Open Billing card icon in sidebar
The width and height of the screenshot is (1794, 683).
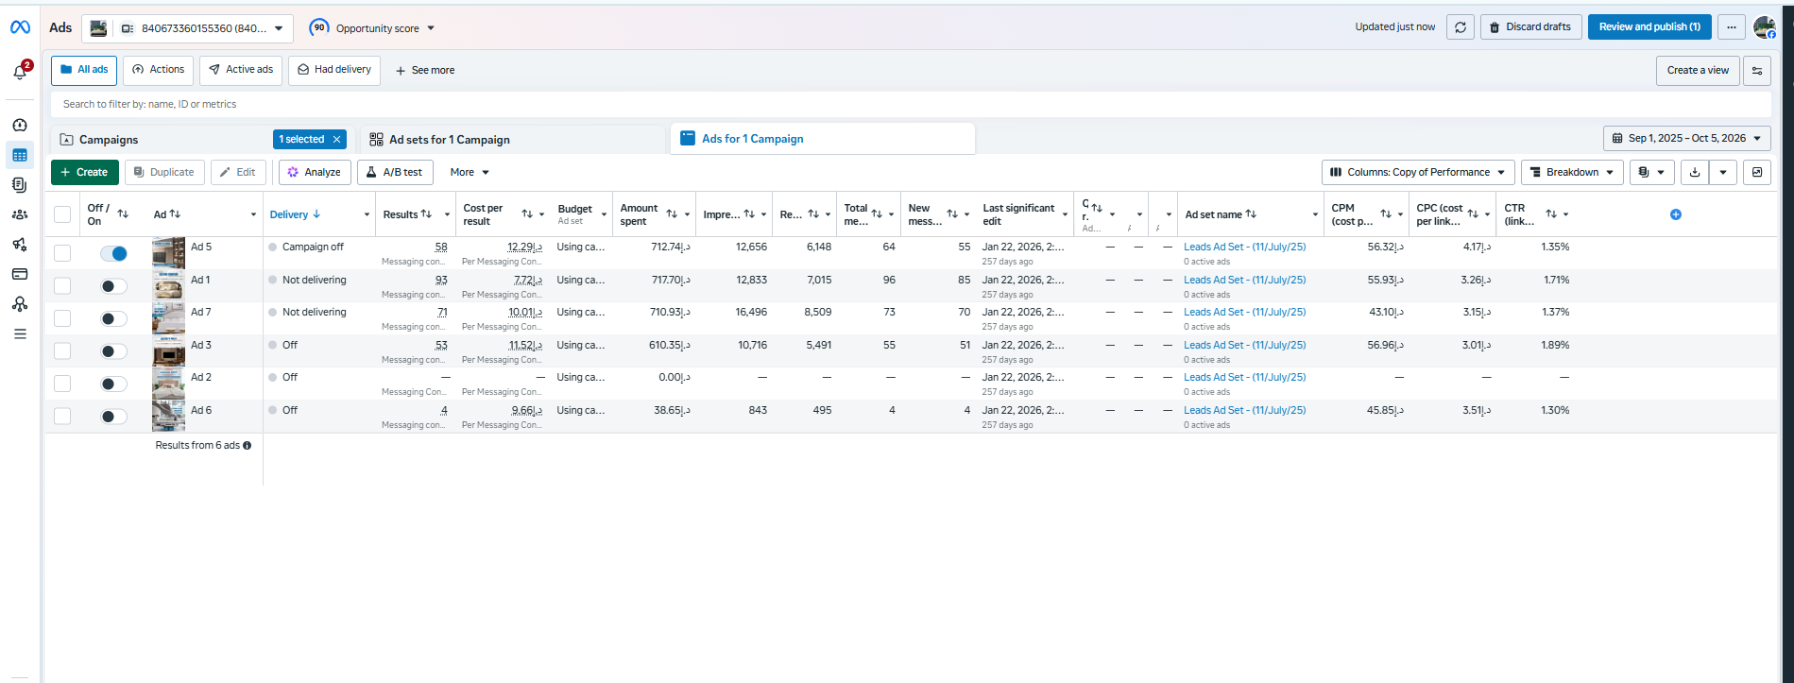point(20,274)
